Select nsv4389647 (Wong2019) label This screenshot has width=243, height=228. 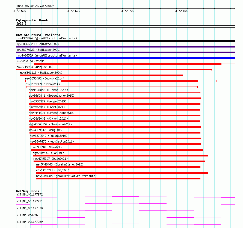(46, 130)
